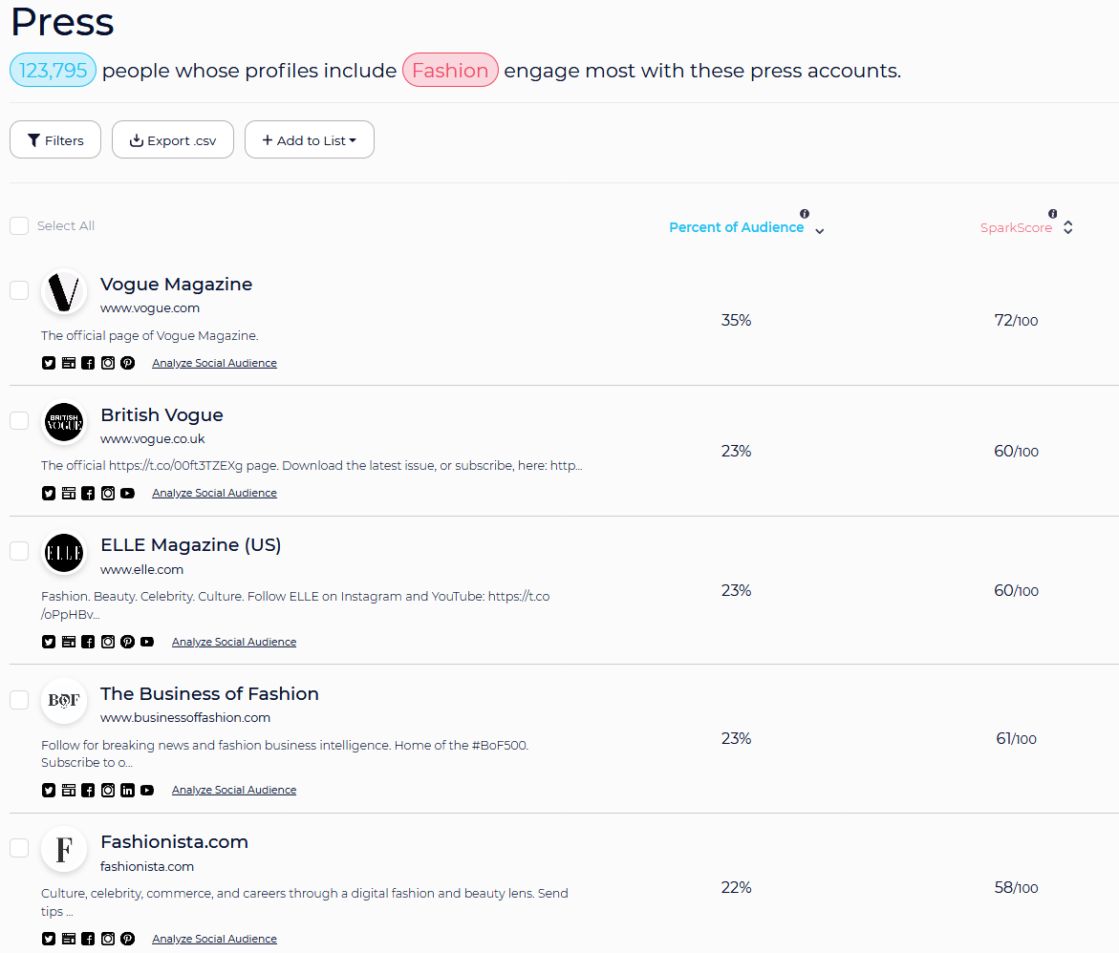
Task: Open Vogue Magazine's Facebook icon
Action: pos(88,363)
